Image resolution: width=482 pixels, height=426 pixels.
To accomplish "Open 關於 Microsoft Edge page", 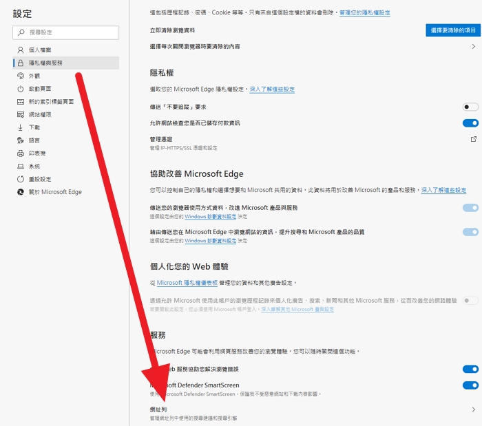I will pyautogui.click(x=66, y=192).
